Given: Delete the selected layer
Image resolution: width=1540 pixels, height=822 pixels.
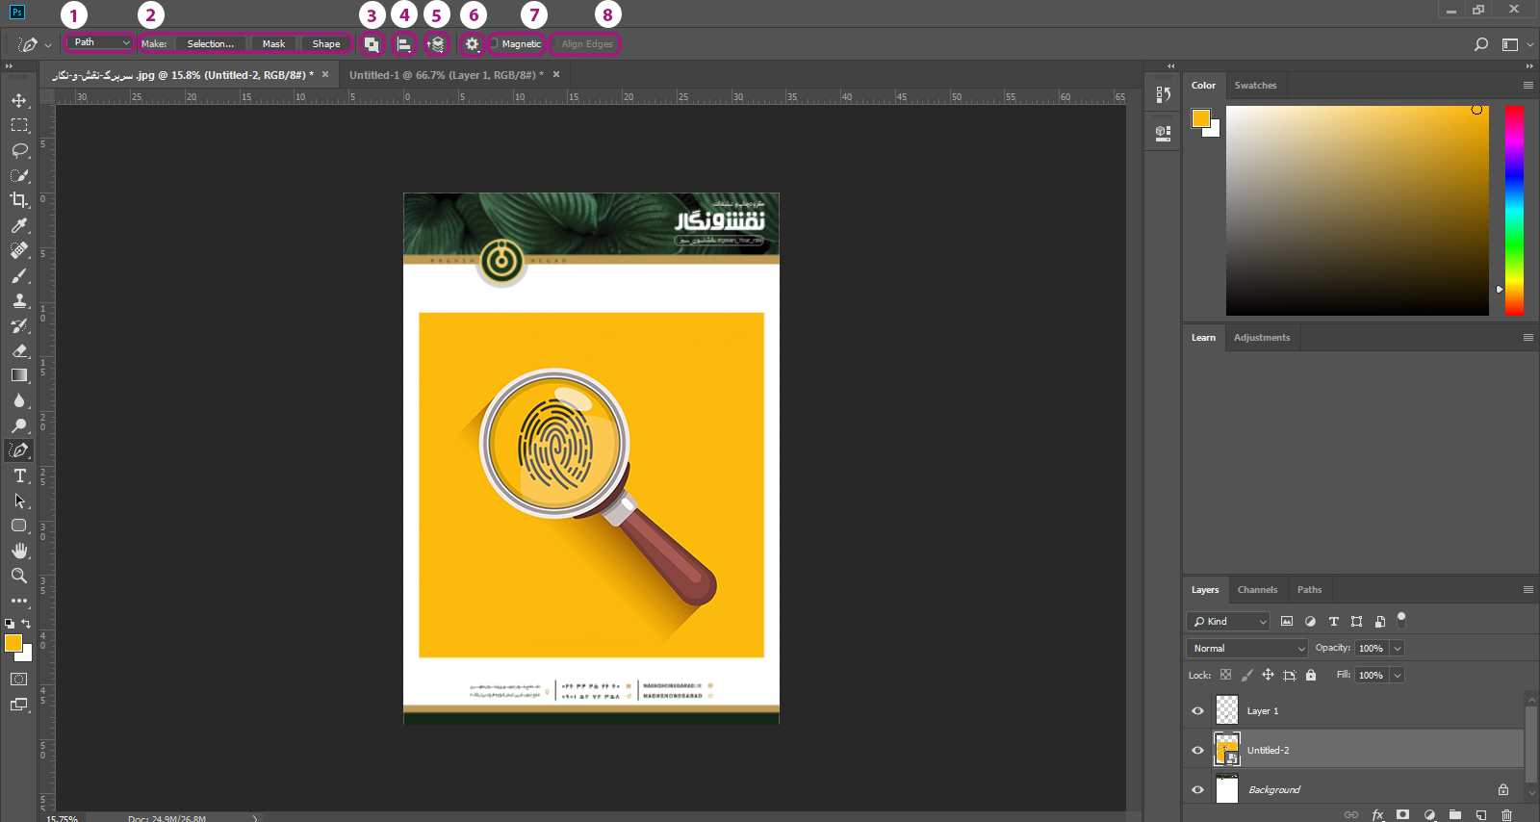Looking at the screenshot, I should tap(1507, 815).
